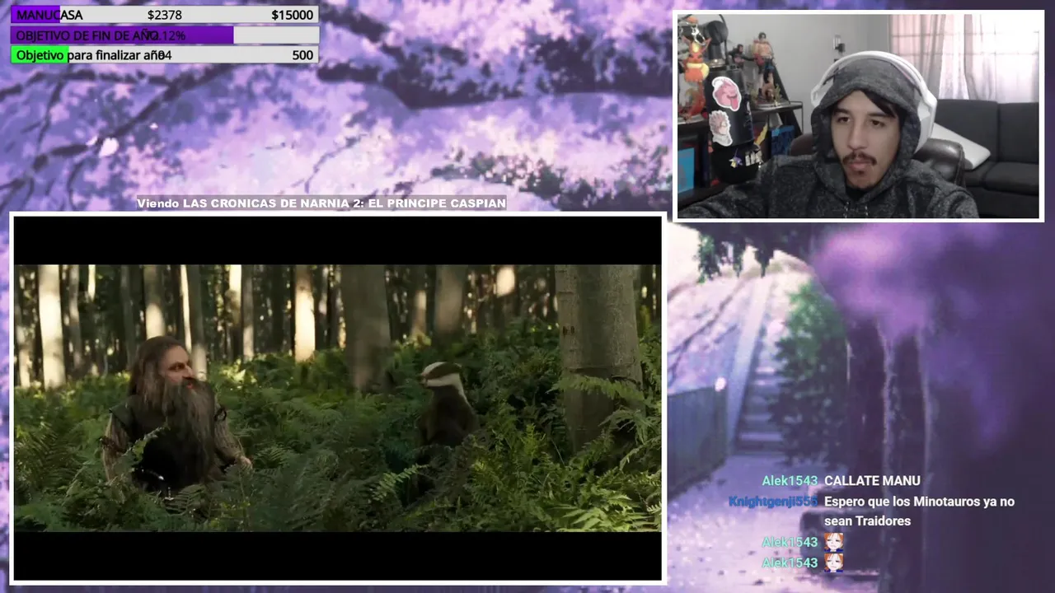
Task: Click the username Knightgenji555 in chat
Action: 773,502
